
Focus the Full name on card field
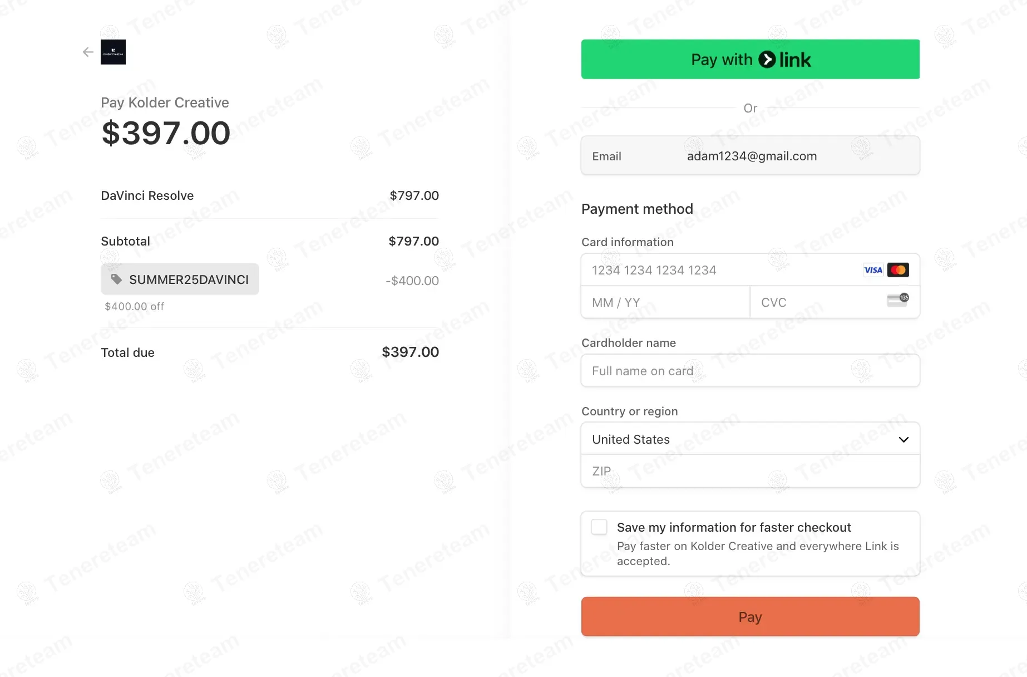click(750, 371)
